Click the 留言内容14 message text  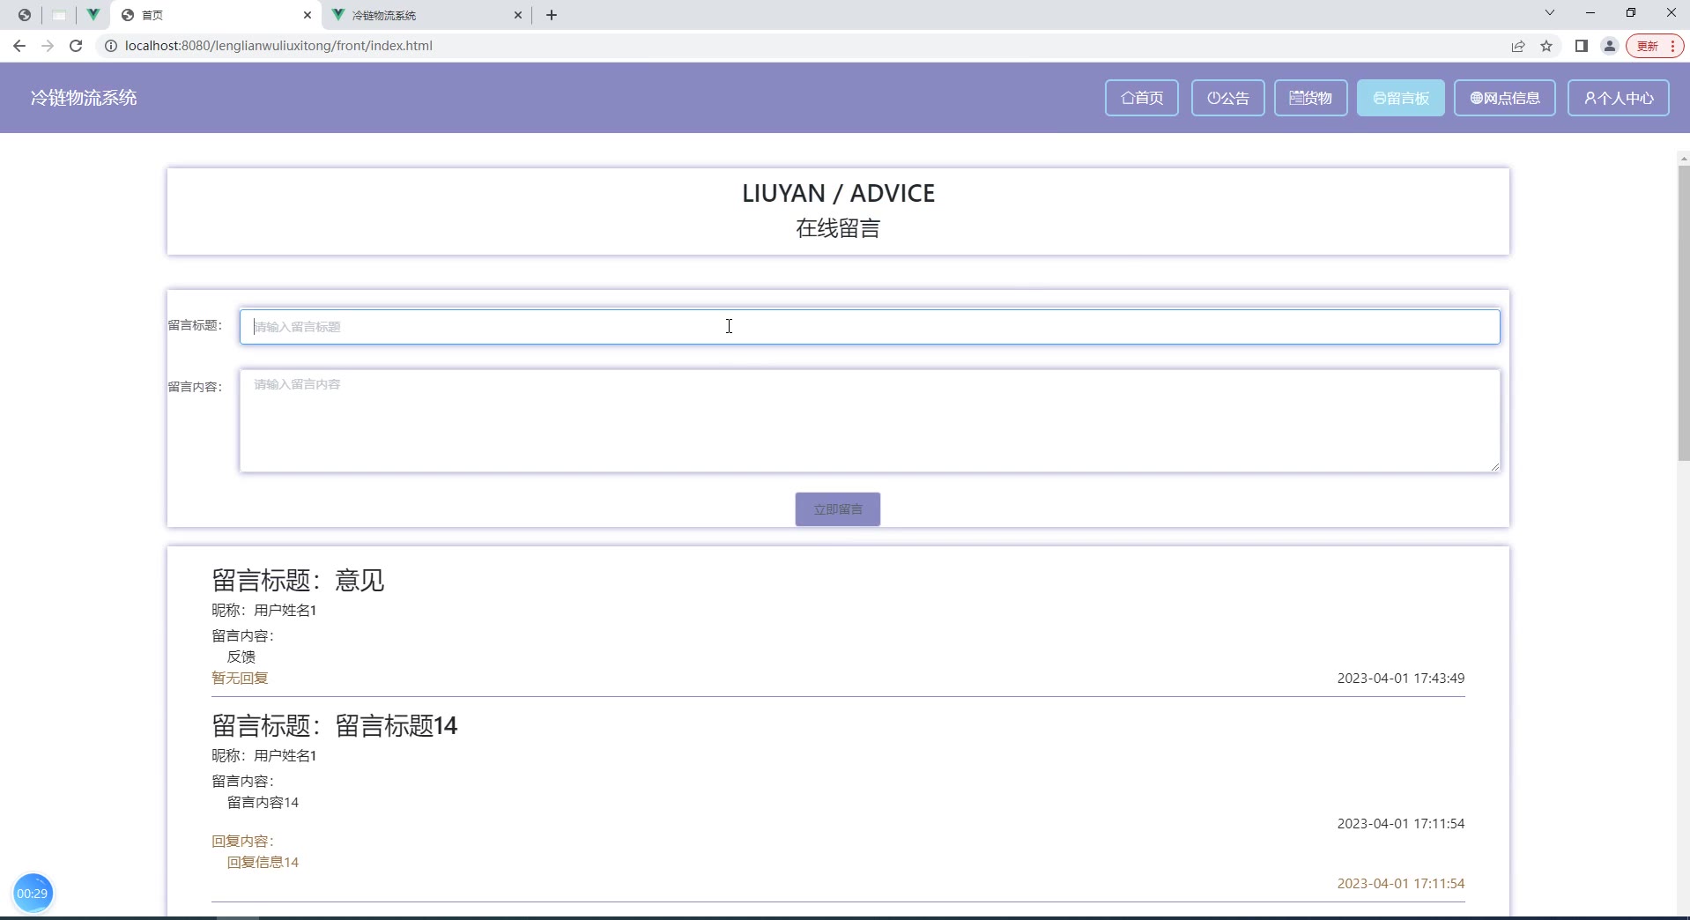[263, 802]
